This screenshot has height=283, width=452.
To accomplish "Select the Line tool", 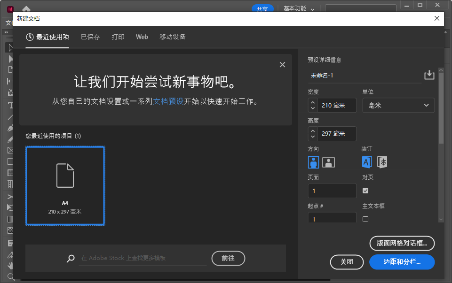I will click(x=10, y=117).
